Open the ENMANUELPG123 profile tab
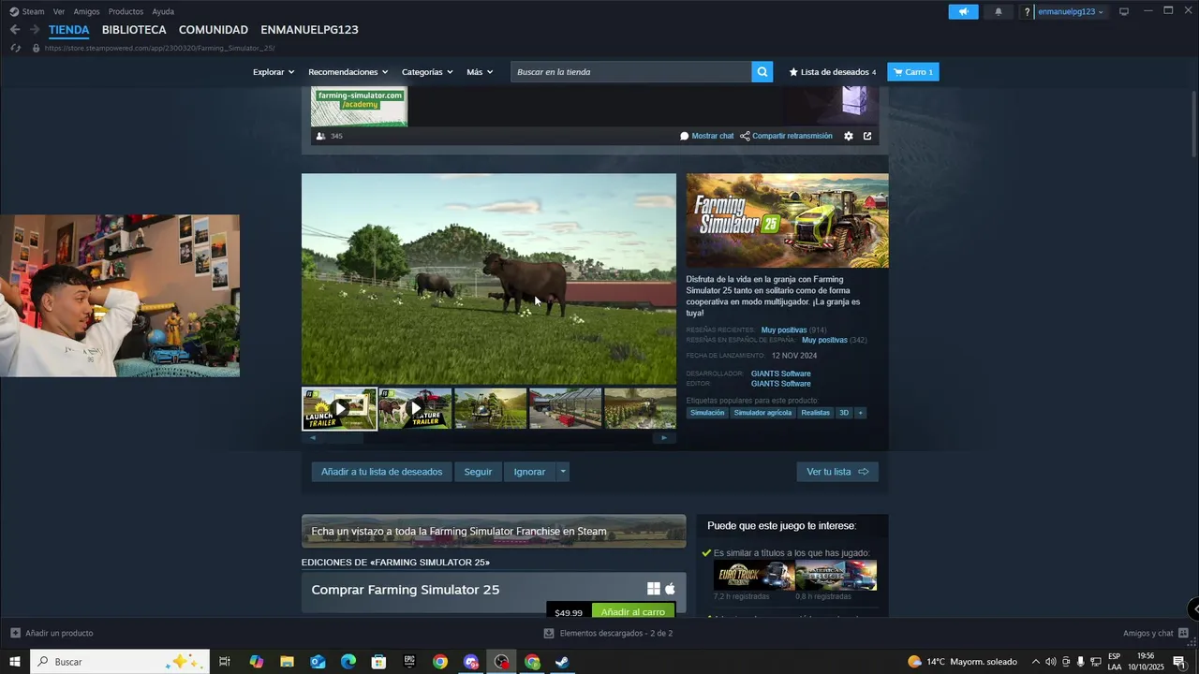Viewport: 1199px width, 674px height. tap(309, 30)
